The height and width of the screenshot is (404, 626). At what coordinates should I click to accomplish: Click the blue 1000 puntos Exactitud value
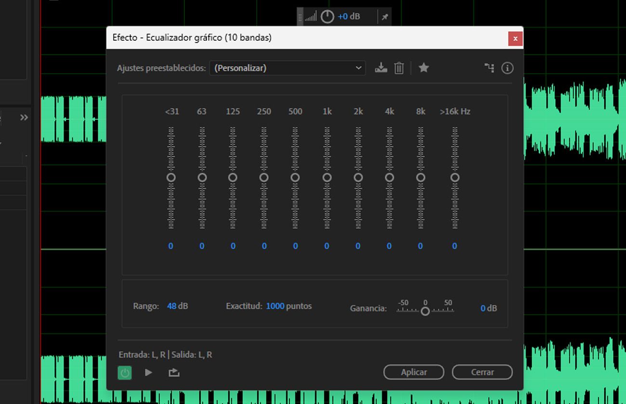(275, 306)
